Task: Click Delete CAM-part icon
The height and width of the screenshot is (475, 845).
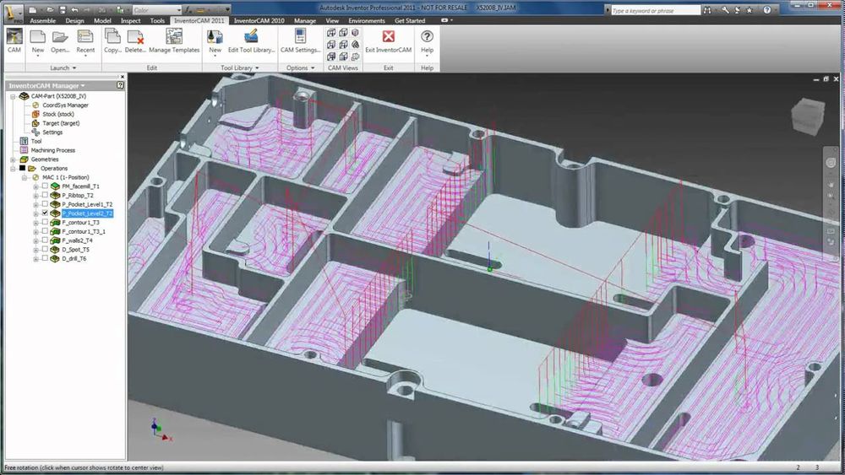Action: click(x=135, y=40)
